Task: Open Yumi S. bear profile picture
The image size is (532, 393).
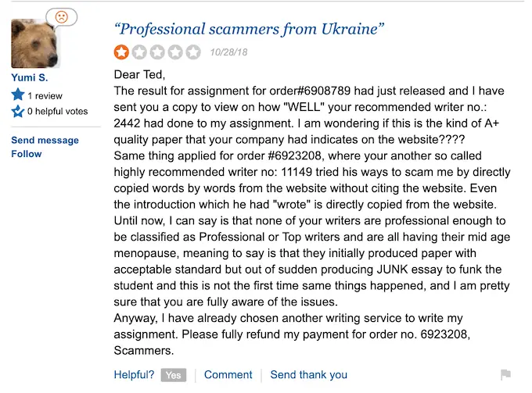Action: click(35, 44)
